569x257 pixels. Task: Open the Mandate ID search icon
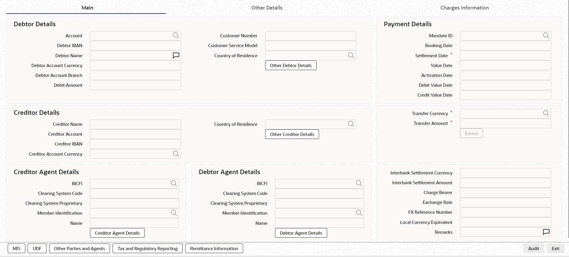click(x=546, y=35)
